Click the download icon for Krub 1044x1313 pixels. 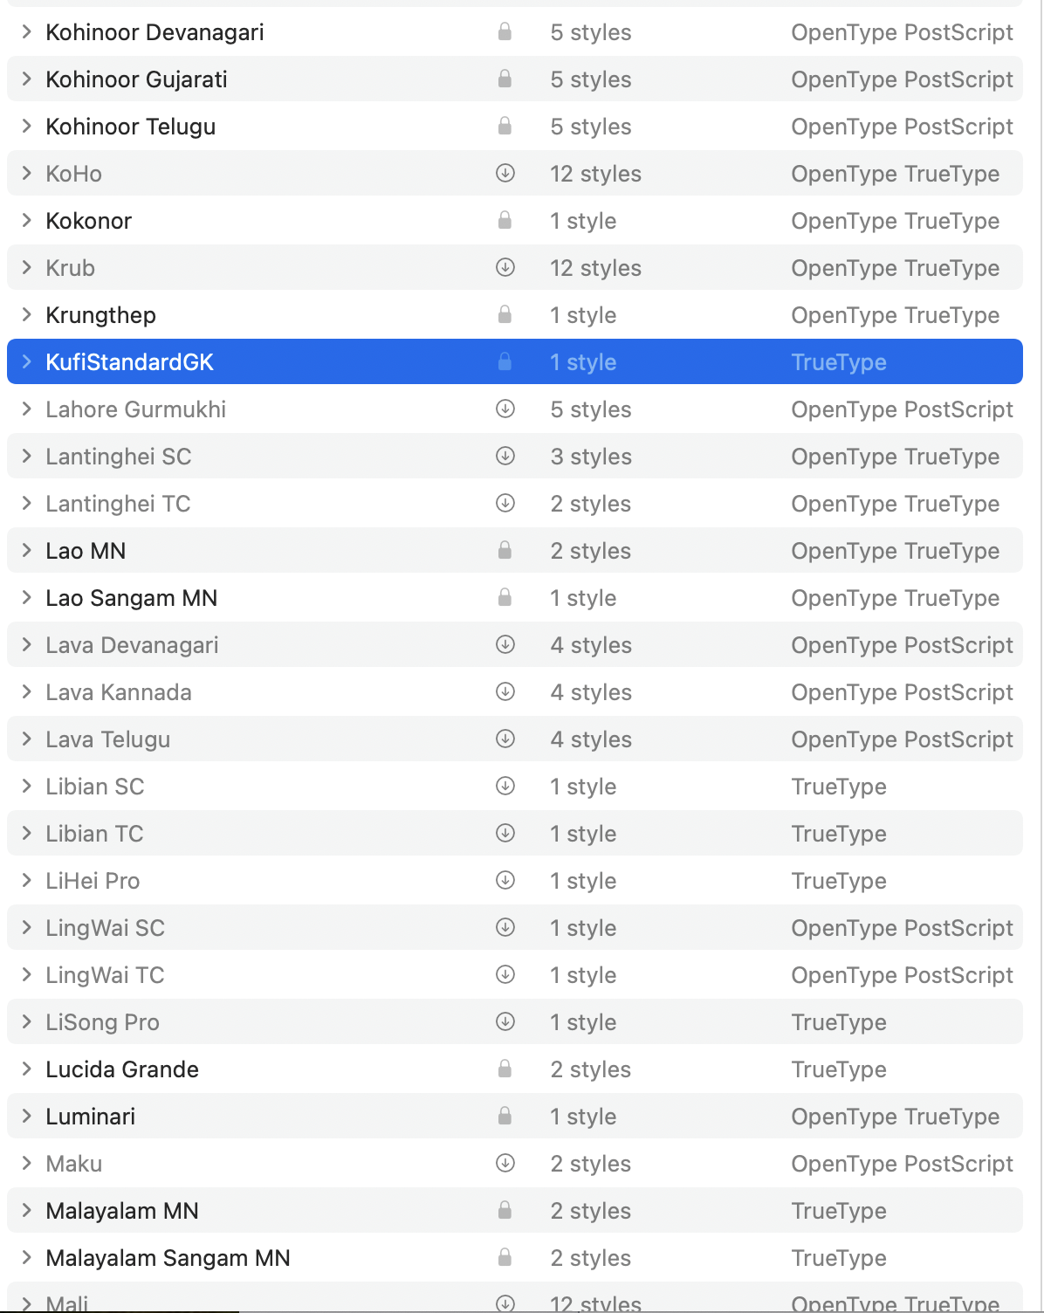tap(505, 267)
